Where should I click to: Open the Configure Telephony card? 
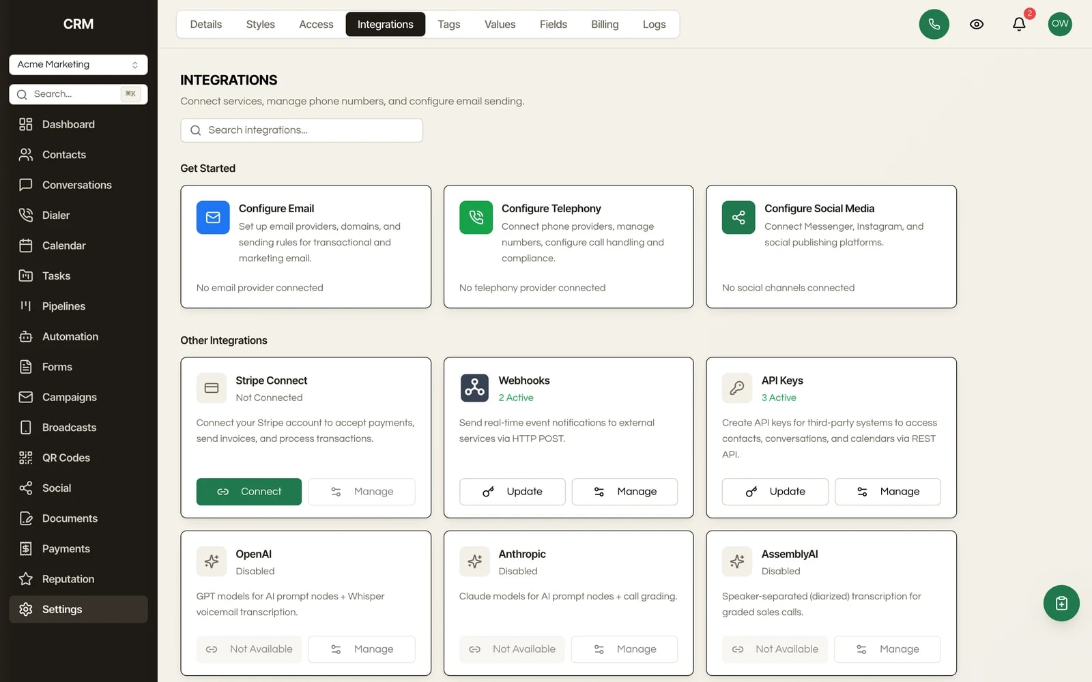[569, 247]
